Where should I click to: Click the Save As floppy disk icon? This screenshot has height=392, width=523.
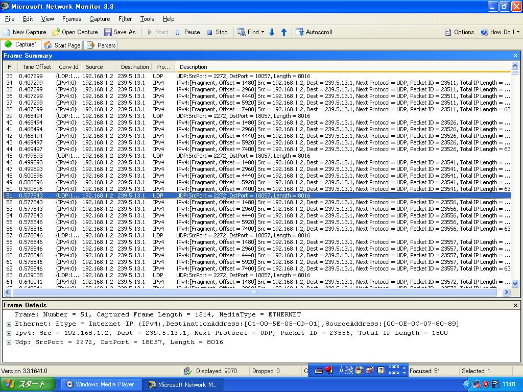pyautogui.click(x=108, y=32)
